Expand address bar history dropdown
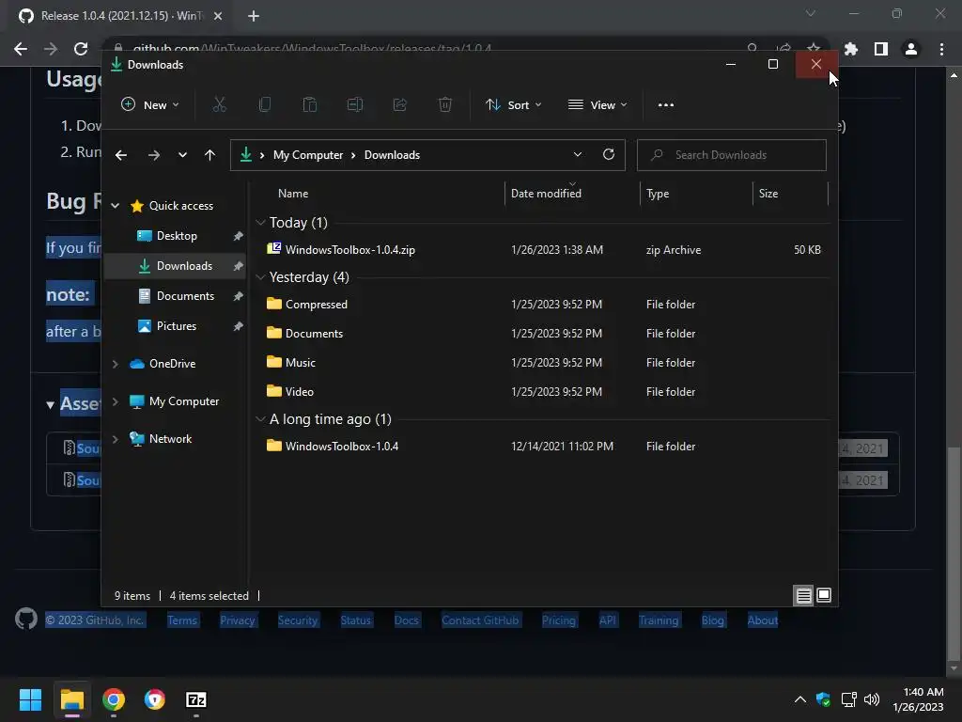Screen dimensions: 962x722 tap(578, 155)
